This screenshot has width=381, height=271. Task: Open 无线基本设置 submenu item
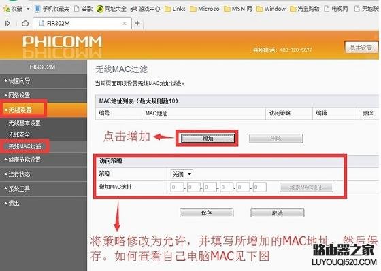point(24,123)
